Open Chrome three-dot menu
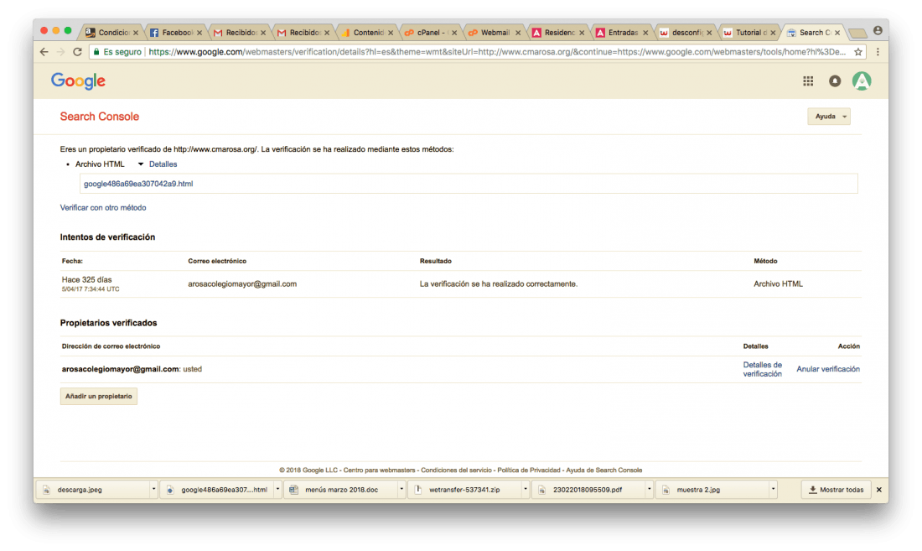The image size is (922, 551). tap(878, 52)
